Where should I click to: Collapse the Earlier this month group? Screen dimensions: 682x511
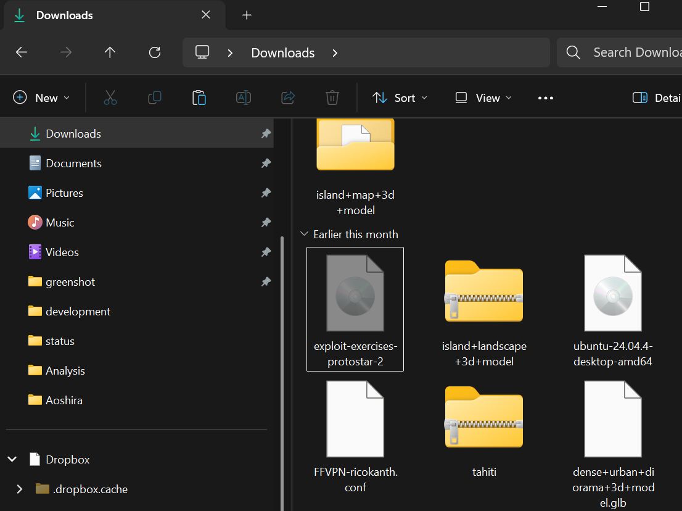tap(304, 234)
